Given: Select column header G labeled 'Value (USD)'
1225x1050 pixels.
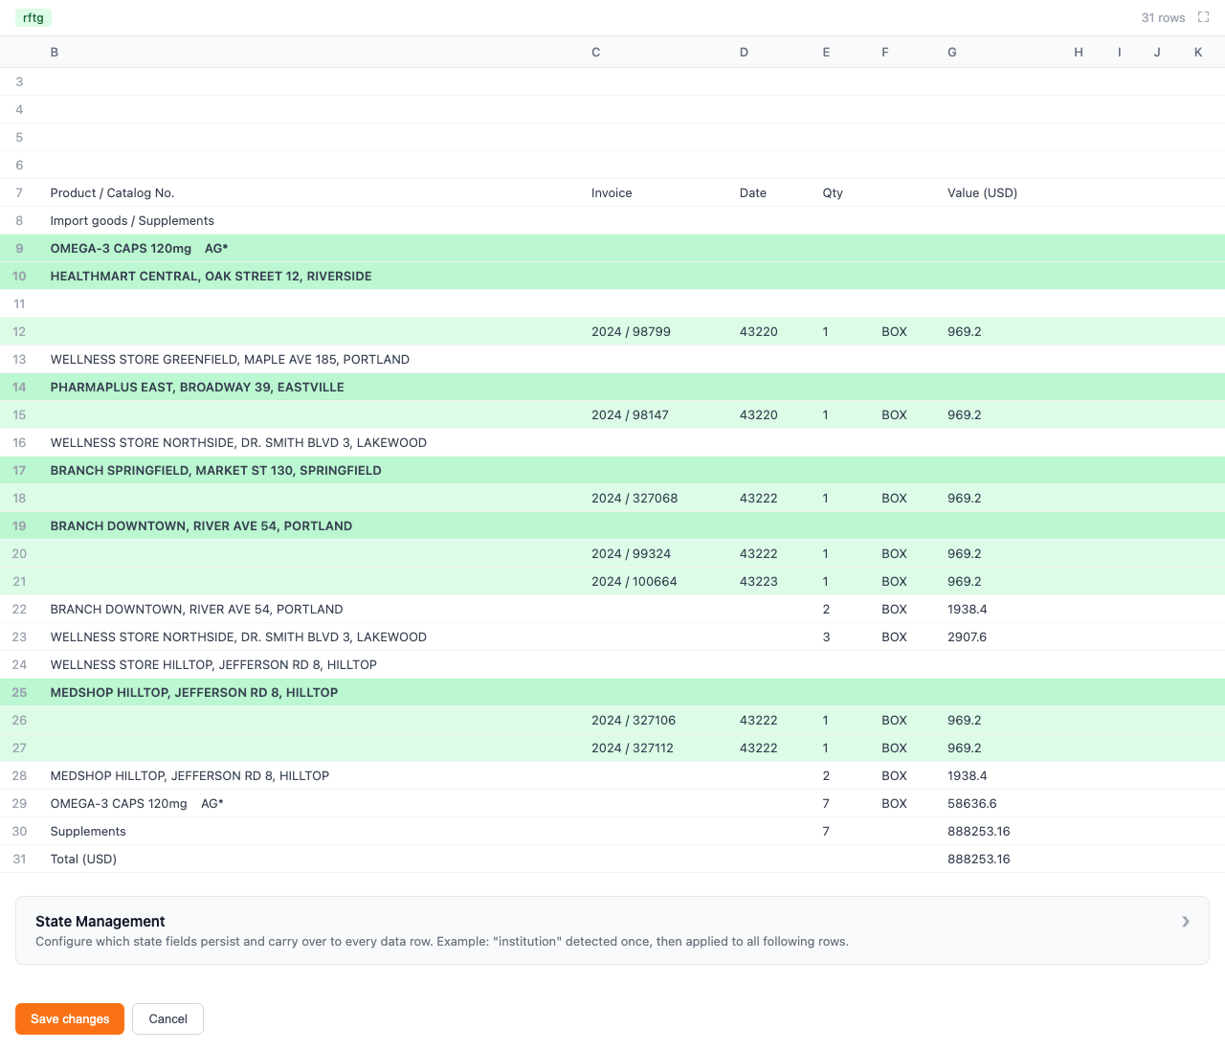Looking at the screenshot, I should (952, 52).
